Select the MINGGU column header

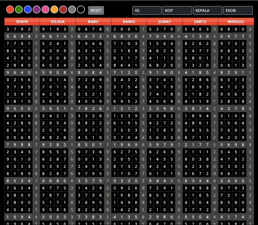236,22
